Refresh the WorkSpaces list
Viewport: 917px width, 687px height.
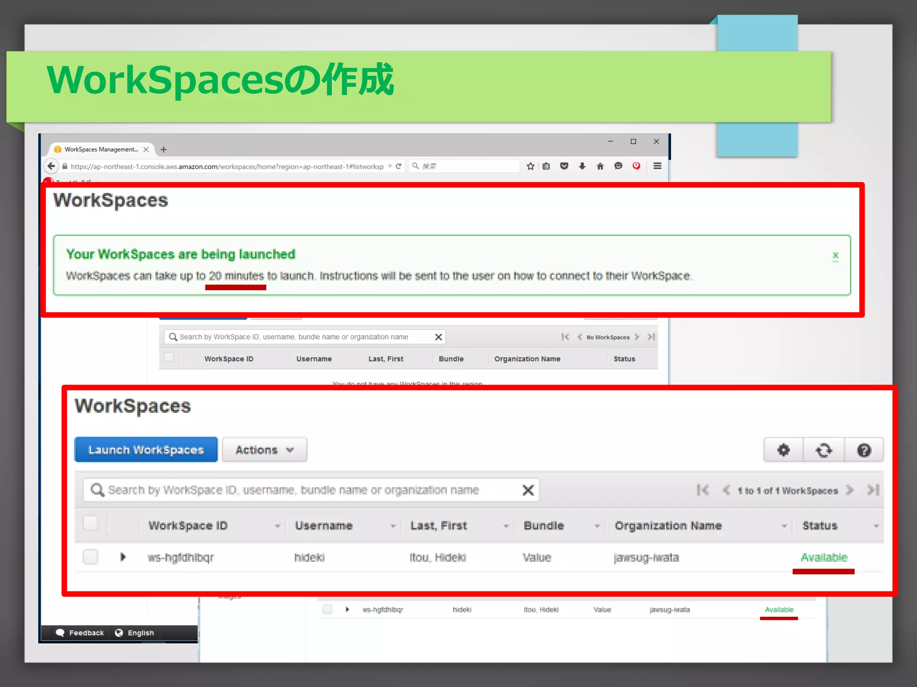click(823, 450)
